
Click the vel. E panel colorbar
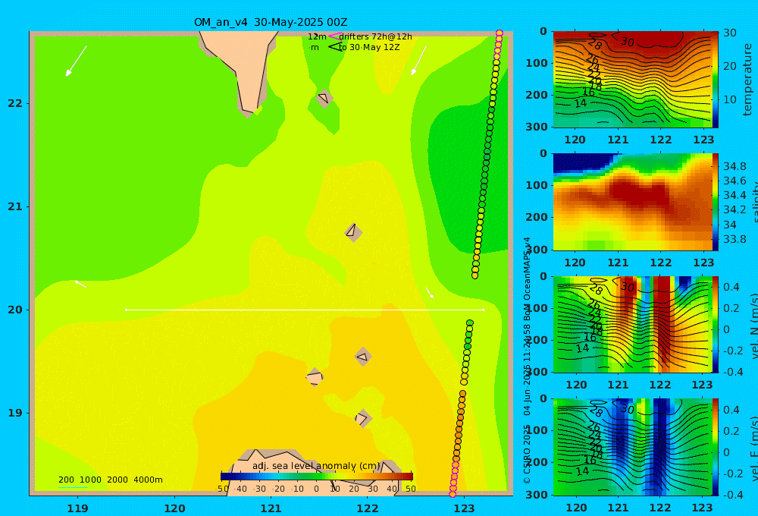(716, 447)
